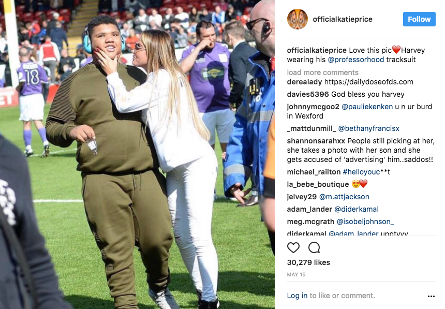The width and height of the screenshot is (445, 309).
Task: Click the comment speech bubble icon
Action: 314,247
